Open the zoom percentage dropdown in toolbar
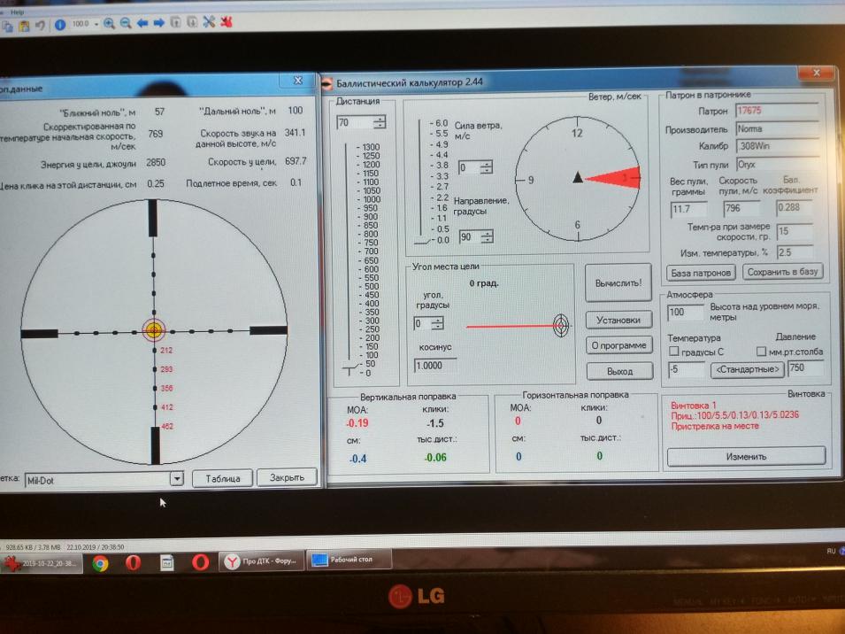 [x=96, y=25]
